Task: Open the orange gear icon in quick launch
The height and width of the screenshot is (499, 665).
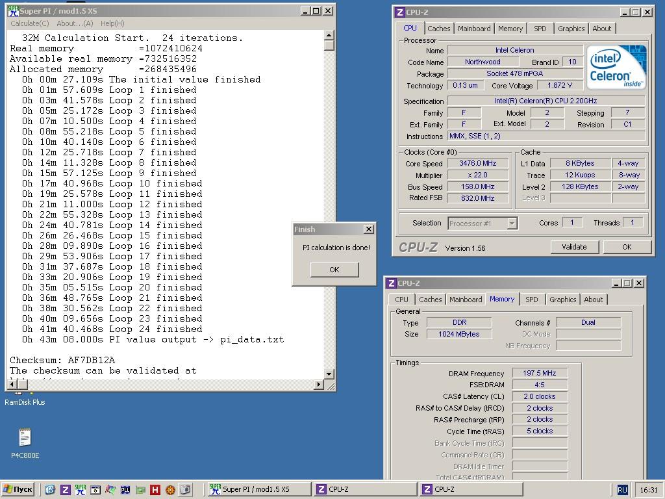Action: pos(170,490)
